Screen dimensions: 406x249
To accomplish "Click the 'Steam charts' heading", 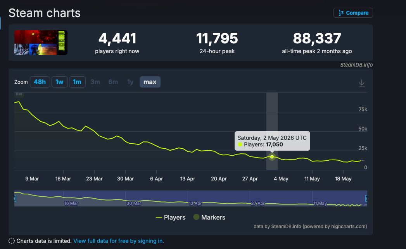I will [x=45, y=13].
